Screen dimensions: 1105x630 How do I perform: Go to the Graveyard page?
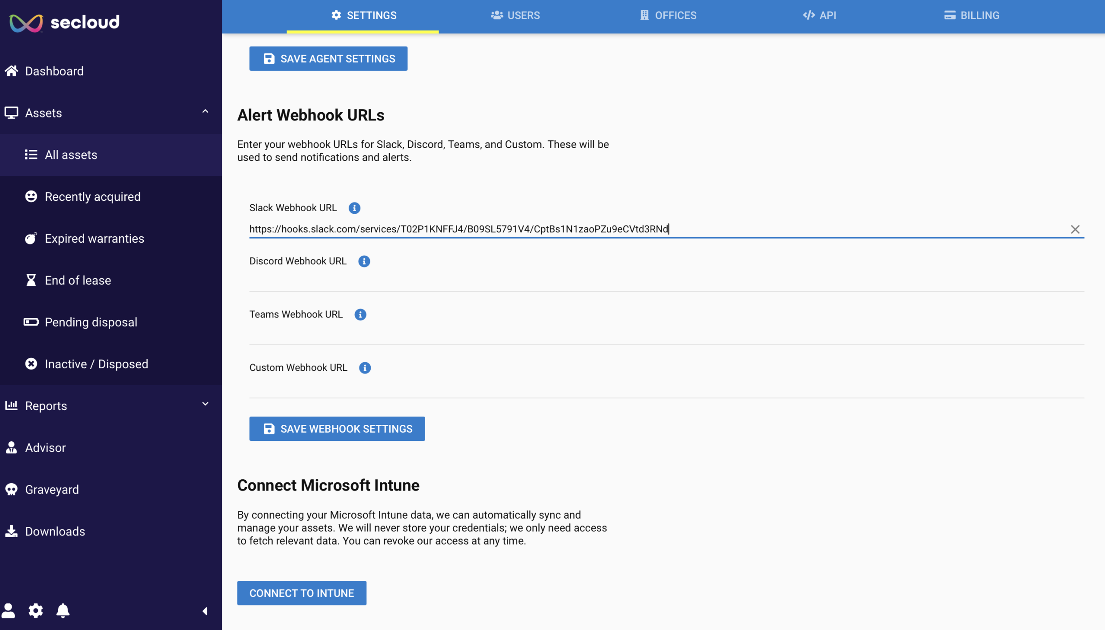tap(52, 489)
